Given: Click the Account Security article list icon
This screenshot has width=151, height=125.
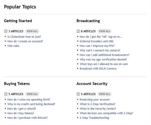Looking at the screenshot, I should coord(78,94).
